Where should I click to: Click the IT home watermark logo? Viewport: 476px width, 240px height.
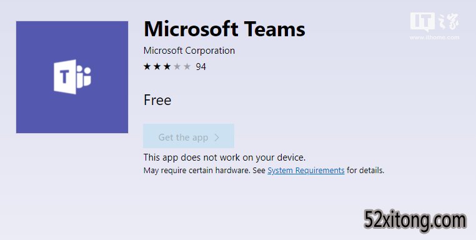[434, 22]
